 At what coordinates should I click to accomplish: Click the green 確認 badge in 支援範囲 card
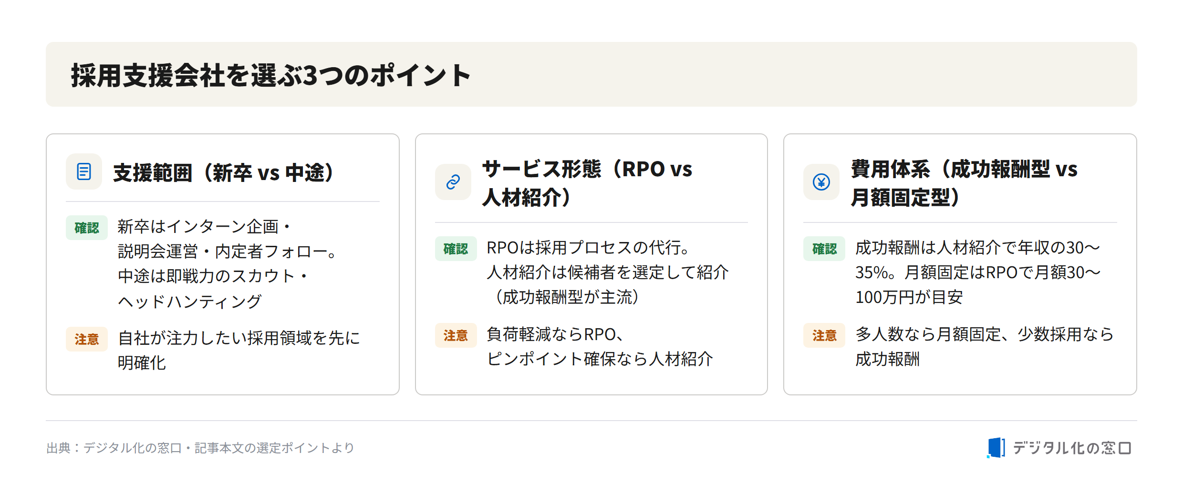pos(87,228)
